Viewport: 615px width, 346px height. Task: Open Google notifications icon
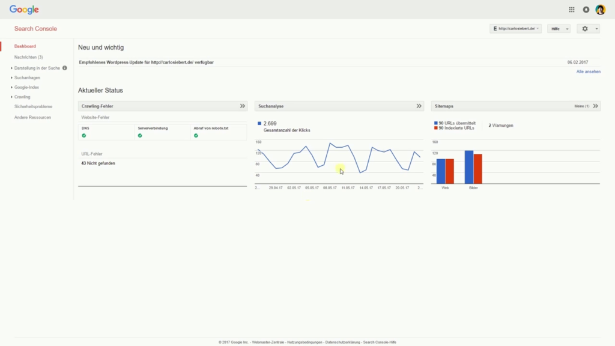pos(586,10)
